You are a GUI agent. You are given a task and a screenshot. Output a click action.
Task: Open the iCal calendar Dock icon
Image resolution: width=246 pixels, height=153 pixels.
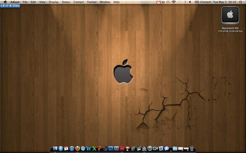coord(66,148)
